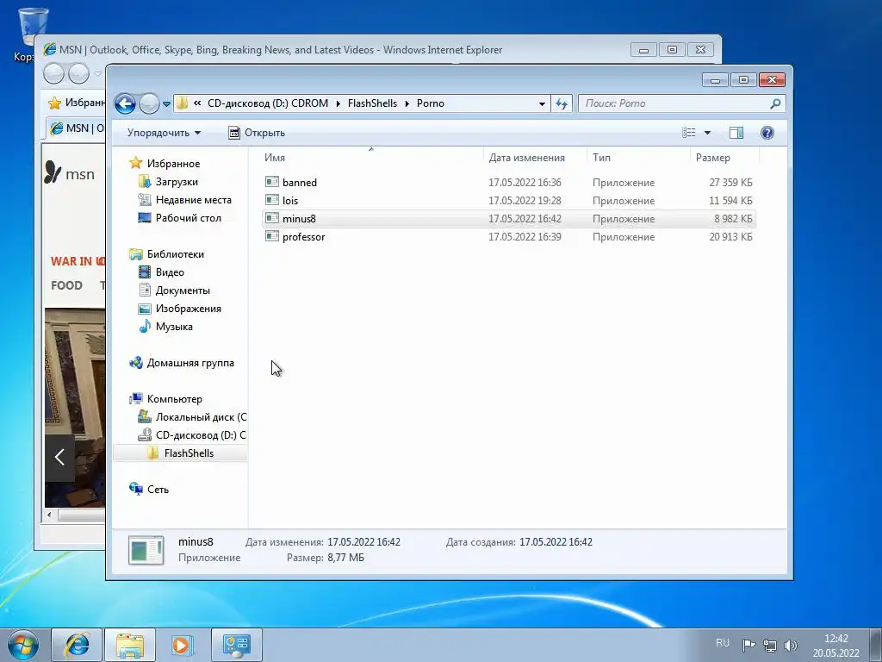Click the FlashShells breadcrumb segment

372,103
